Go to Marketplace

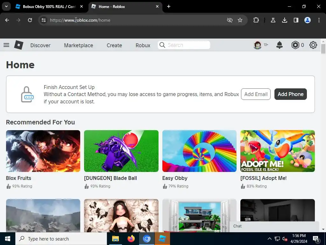point(79,45)
